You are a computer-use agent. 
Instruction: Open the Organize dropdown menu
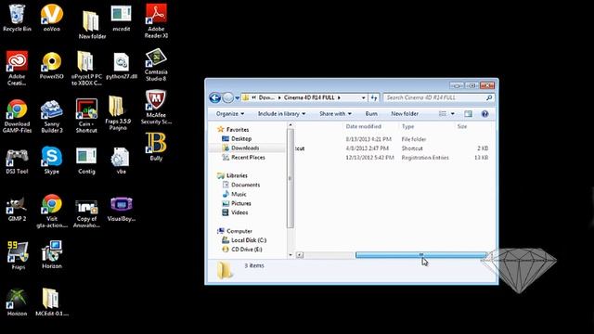[230, 113]
